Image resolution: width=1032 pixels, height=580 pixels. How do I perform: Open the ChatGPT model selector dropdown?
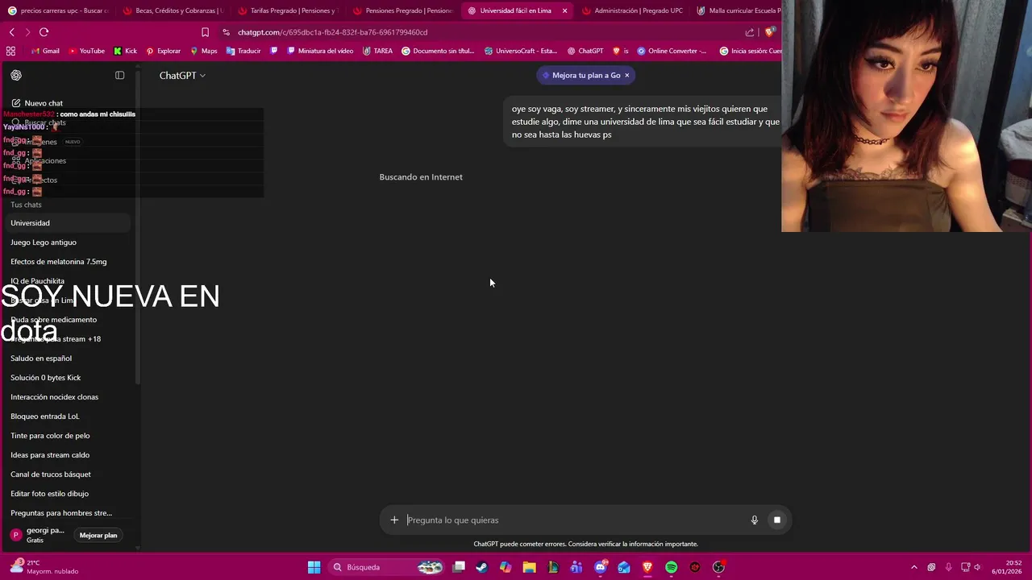182,75
